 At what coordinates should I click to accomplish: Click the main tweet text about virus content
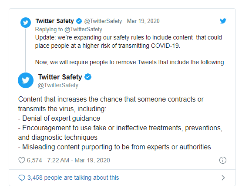(120, 123)
